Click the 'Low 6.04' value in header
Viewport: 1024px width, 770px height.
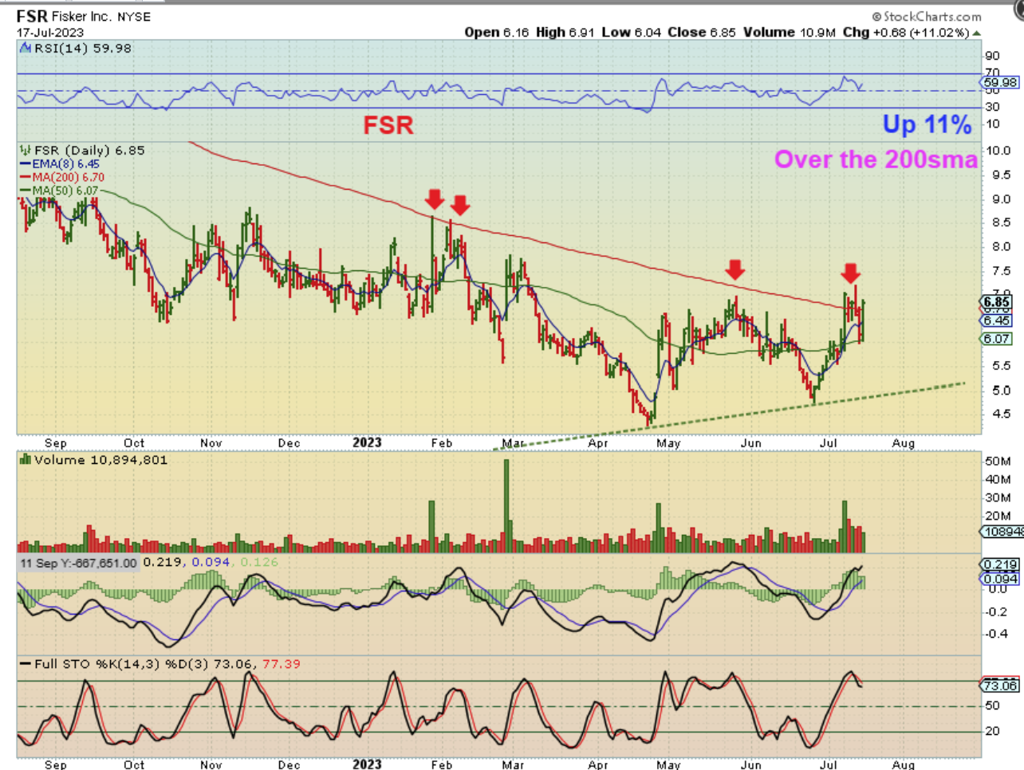(631, 33)
